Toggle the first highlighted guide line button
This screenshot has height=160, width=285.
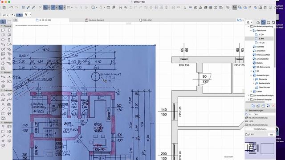click(x=45, y=8)
